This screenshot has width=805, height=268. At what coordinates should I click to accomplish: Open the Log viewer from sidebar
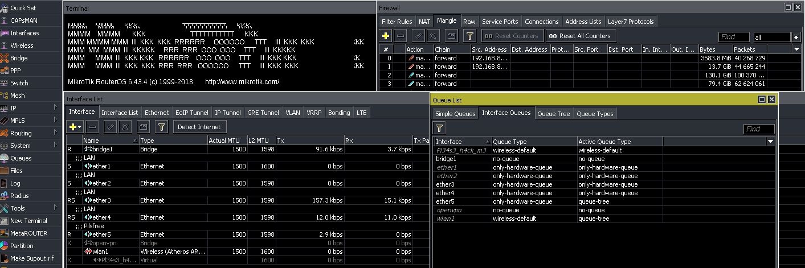point(15,183)
